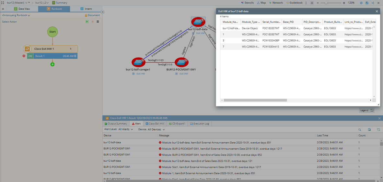Open map settings gear icon
This screenshot has height=182, width=383.
361,3
